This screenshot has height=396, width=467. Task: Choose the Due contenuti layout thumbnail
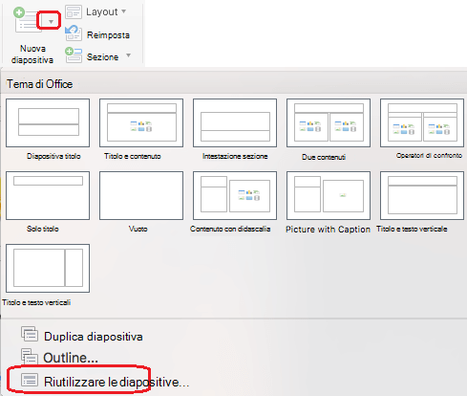[x=329, y=122]
